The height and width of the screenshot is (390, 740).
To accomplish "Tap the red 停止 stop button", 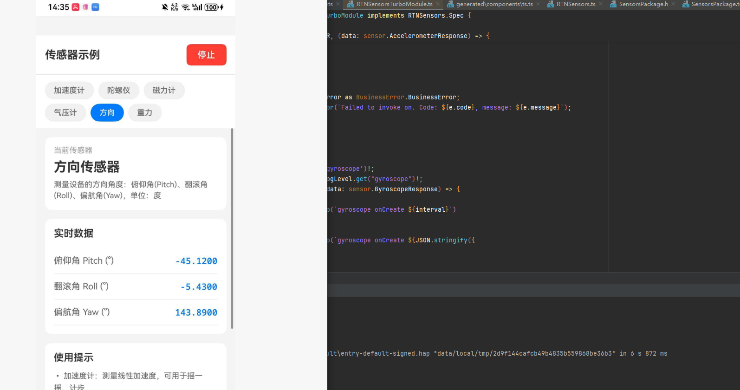I will (x=206, y=55).
